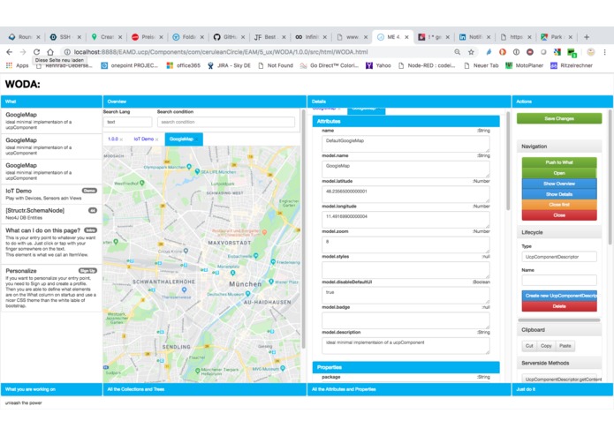Open the Ritzelrechner bookmark

pyautogui.click(x=572, y=65)
